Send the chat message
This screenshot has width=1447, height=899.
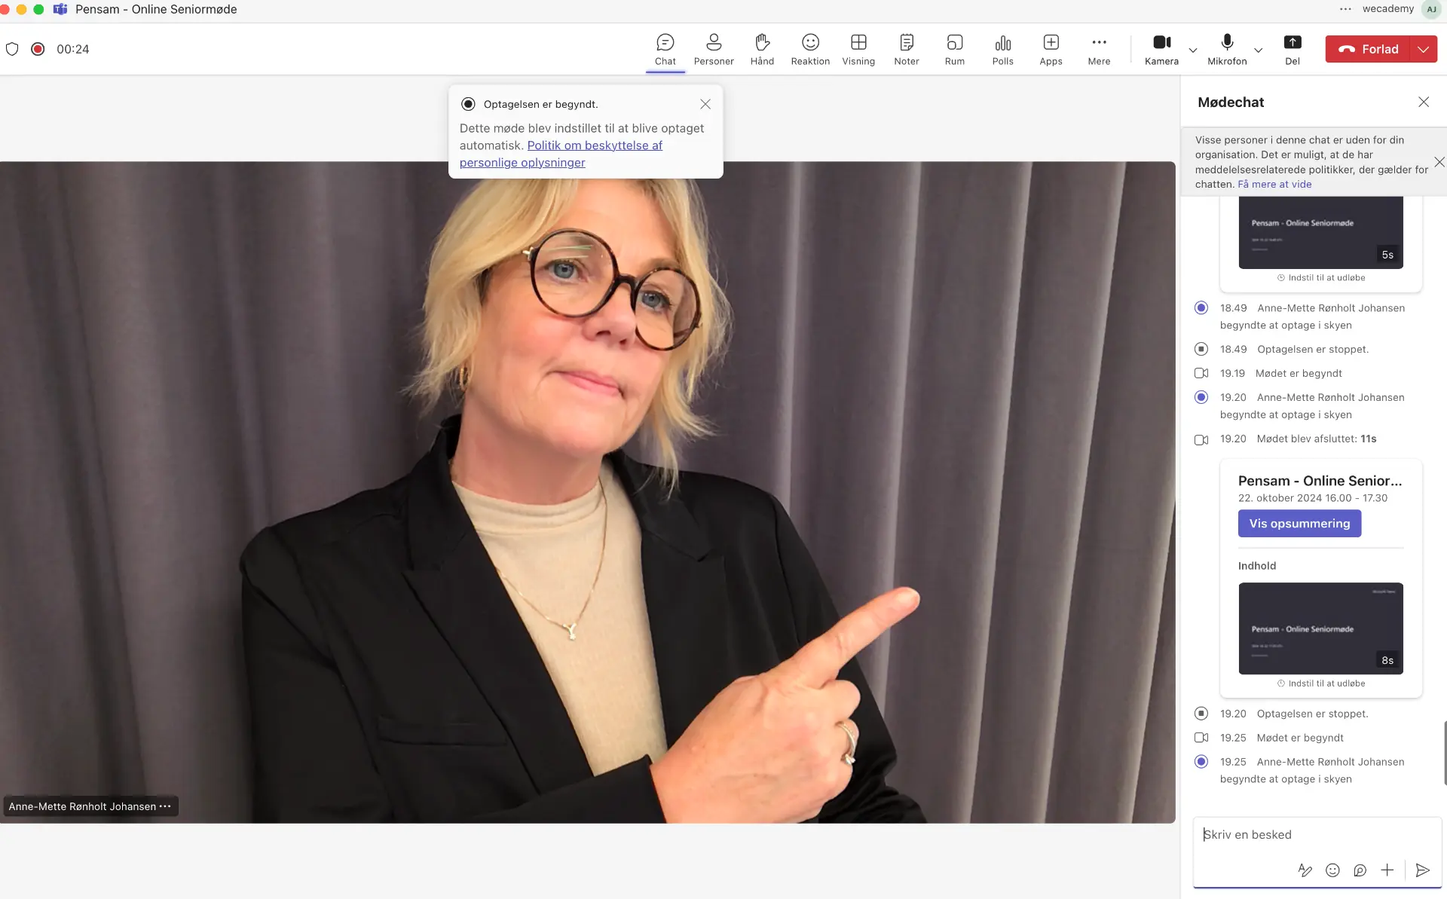tap(1422, 870)
